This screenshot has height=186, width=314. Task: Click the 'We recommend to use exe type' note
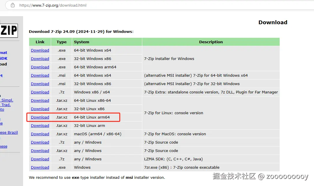[97, 178]
